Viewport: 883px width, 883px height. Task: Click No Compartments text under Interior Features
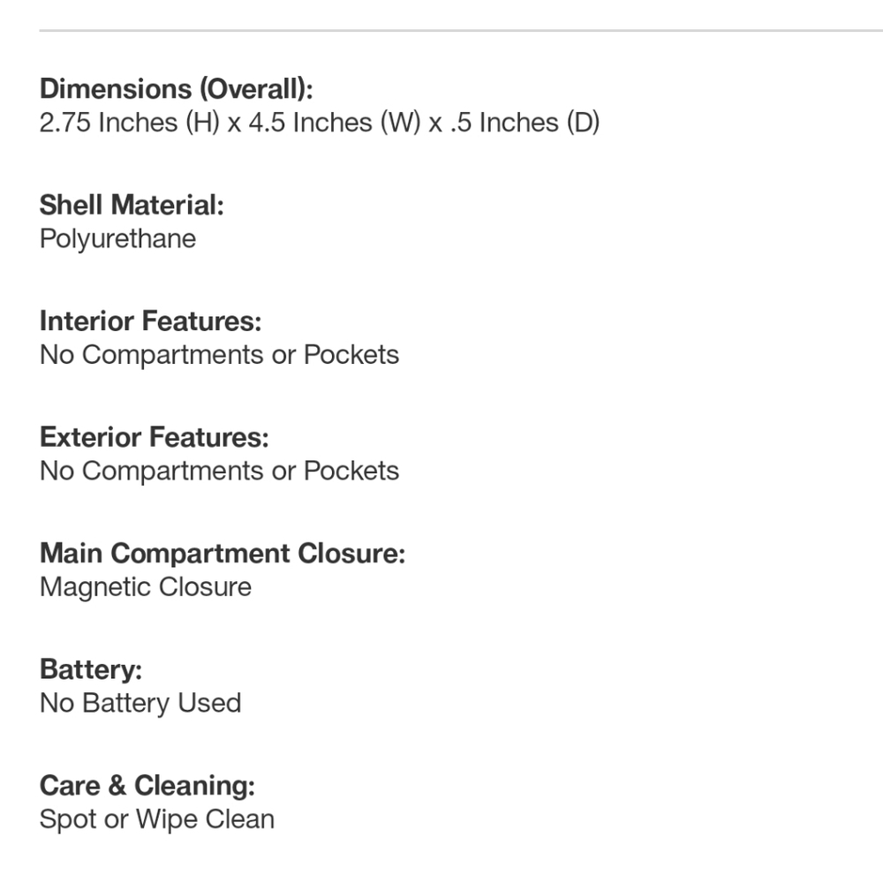[219, 355]
